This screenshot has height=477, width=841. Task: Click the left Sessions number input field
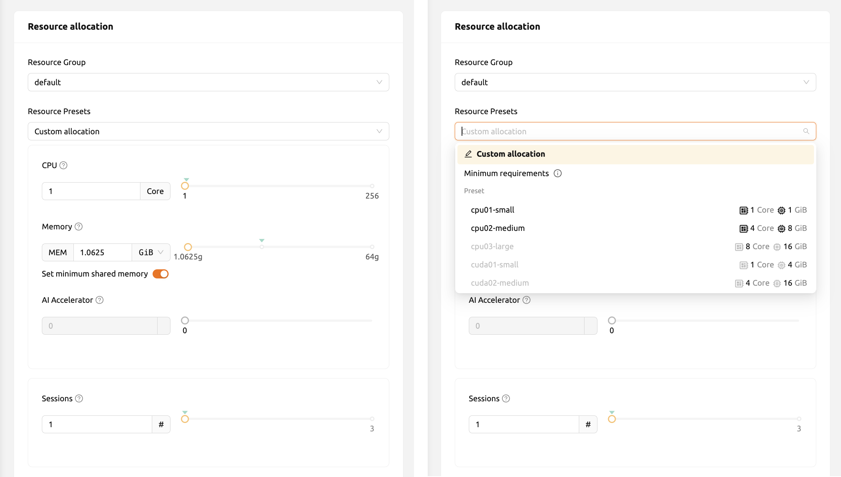97,424
